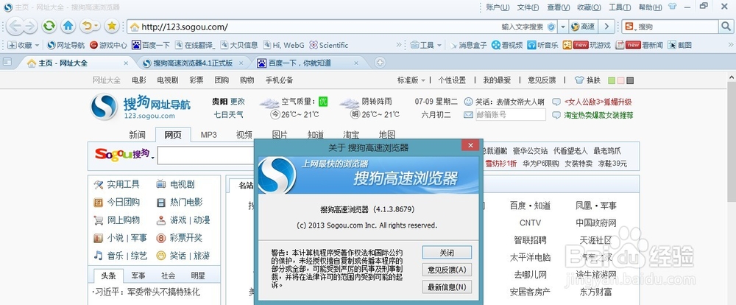Viewport: 736px width, 305px height.
Task: Open 我的最爱 favorites link
Action: click(497, 80)
